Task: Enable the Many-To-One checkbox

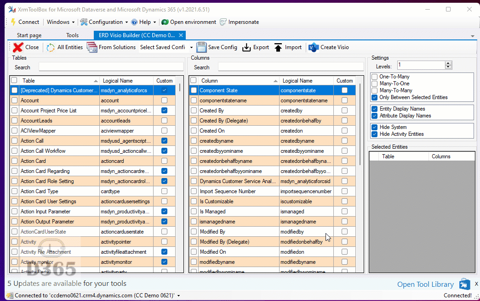Action: tap(374, 84)
